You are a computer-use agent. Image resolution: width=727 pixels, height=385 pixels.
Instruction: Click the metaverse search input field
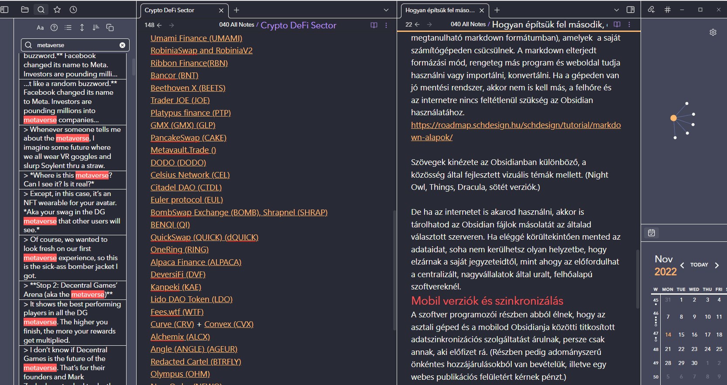[x=75, y=45]
